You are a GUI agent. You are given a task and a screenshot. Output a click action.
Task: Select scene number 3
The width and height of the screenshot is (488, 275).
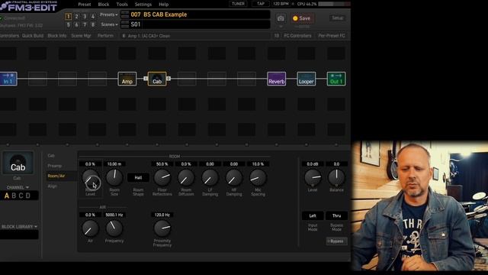tap(85, 17)
